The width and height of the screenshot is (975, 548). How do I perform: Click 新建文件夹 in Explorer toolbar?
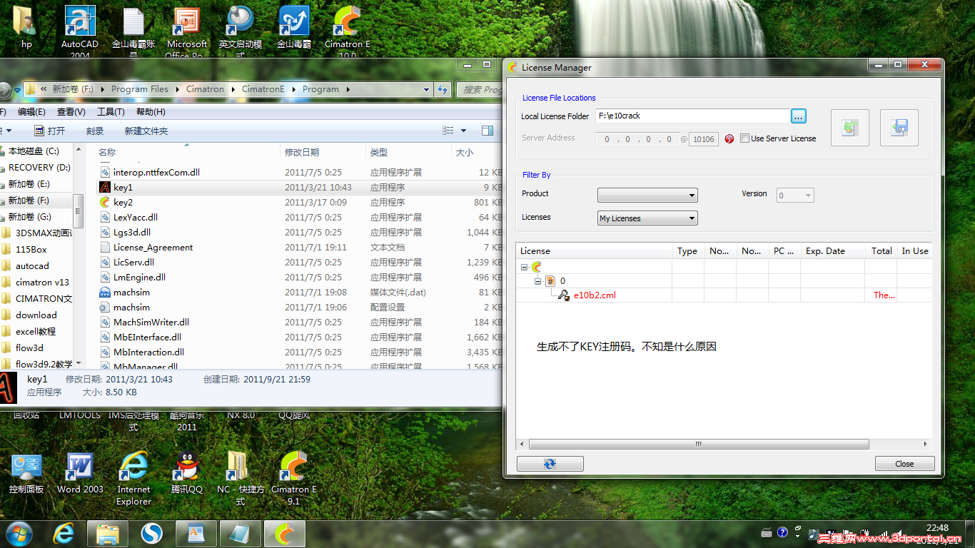[146, 131]
